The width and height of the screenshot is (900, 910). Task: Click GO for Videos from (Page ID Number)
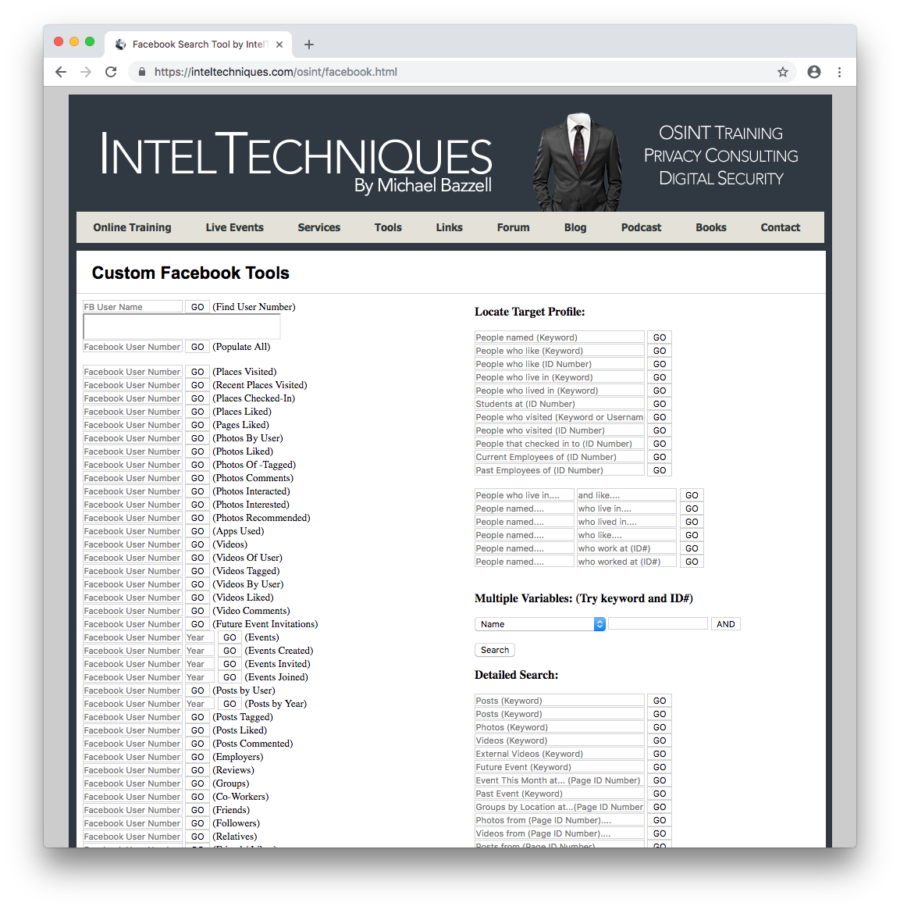pos(660,834)
